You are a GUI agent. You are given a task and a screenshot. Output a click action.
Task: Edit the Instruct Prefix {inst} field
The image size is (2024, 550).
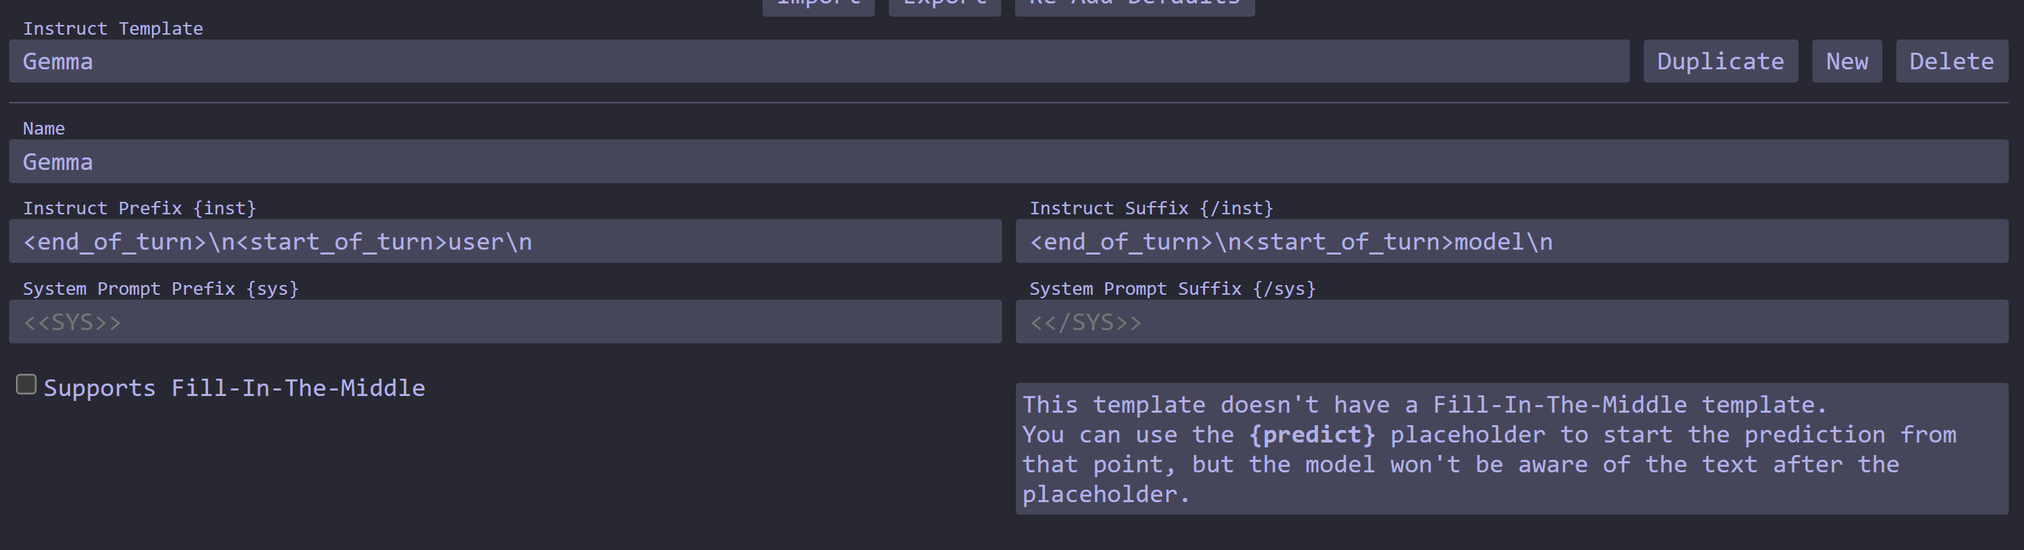point(505,241)
